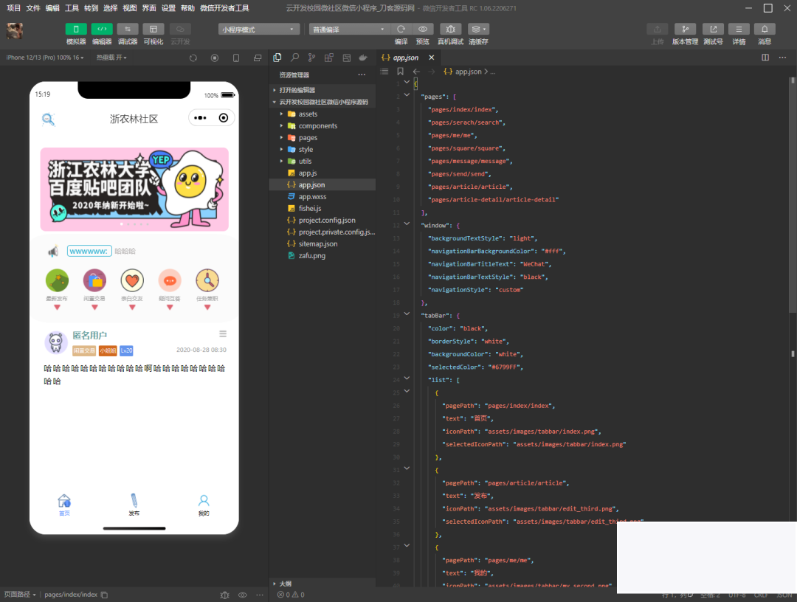Tap the 我的 tab in simulator
This screenshot has height=602, width=797.
coord(204,505)
